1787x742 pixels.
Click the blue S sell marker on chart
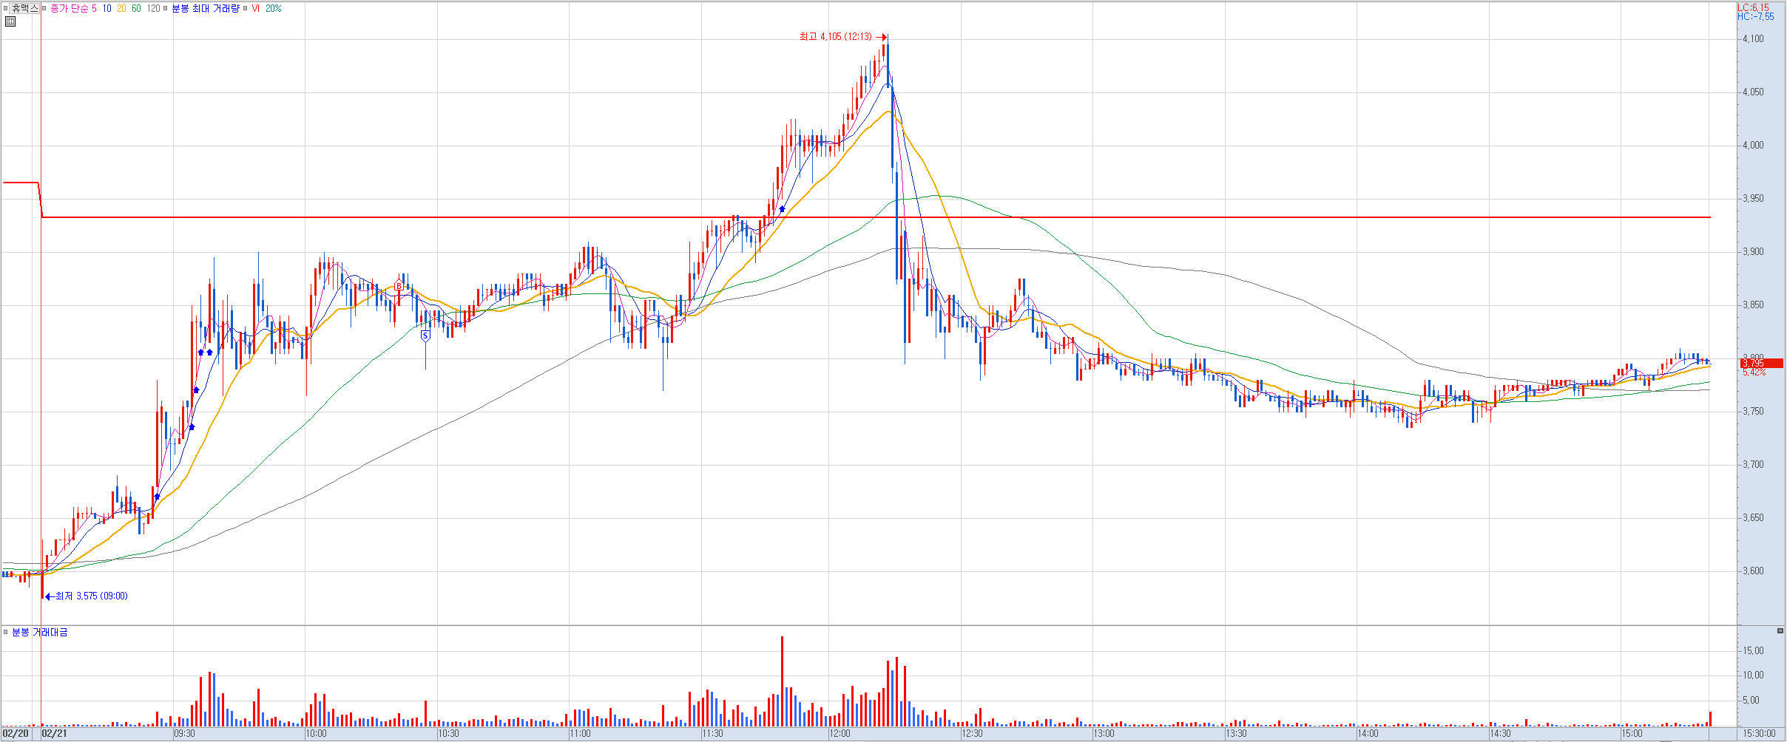425,336
